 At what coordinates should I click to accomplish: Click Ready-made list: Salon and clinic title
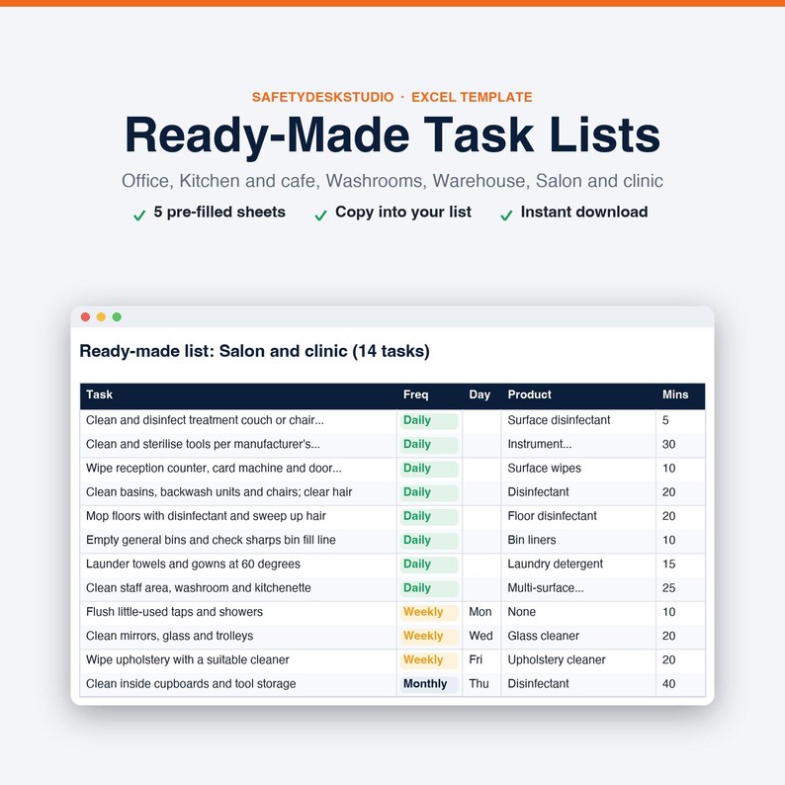[254, 351]
